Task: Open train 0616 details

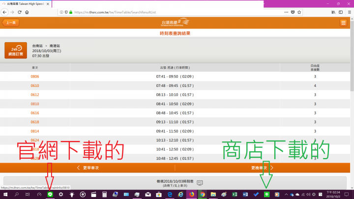Action: point(35,113)
